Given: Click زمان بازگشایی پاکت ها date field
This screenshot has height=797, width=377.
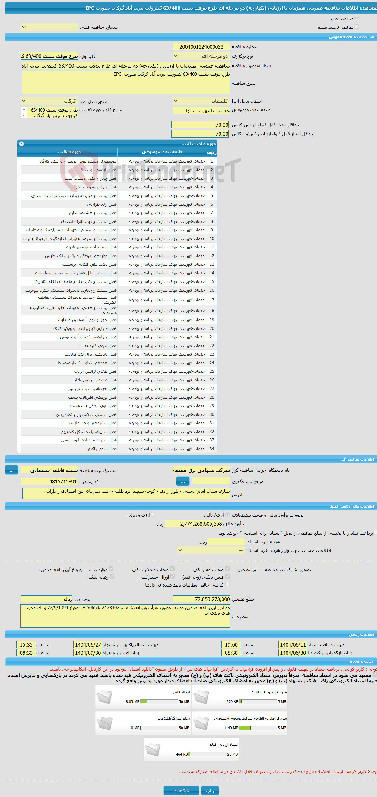Looking at the screenshot, I should (x=293, y=653).
